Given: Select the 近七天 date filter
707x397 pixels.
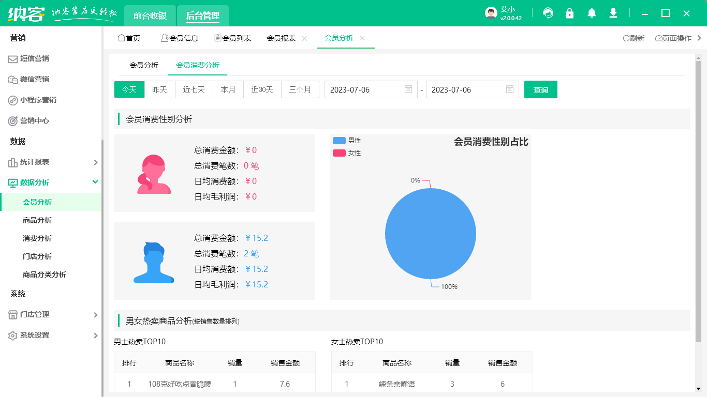Looking at the screenshot, I should pyautogui.click(x=194, y=89).
